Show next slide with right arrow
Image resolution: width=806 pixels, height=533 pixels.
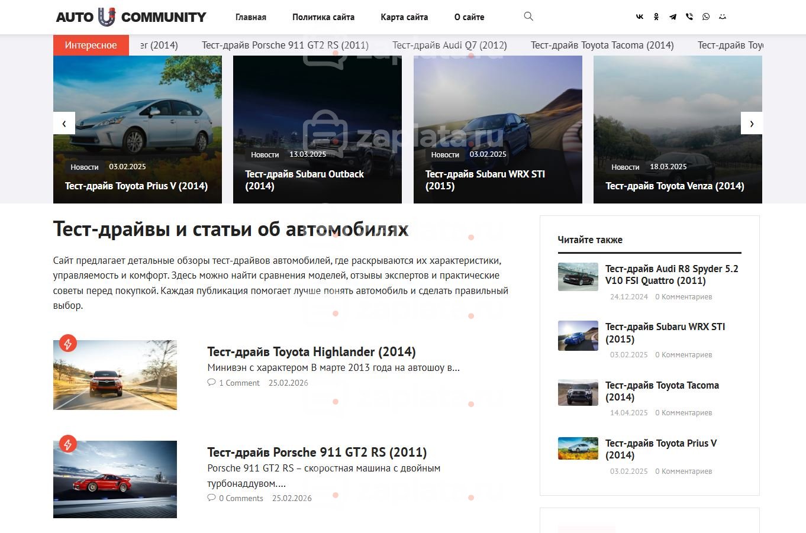pyautogui.click(x=752, y=123)
